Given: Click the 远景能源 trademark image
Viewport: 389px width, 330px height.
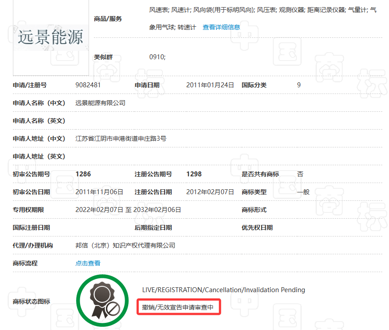Looking at the screenshot, I should (x=51, y=37).
